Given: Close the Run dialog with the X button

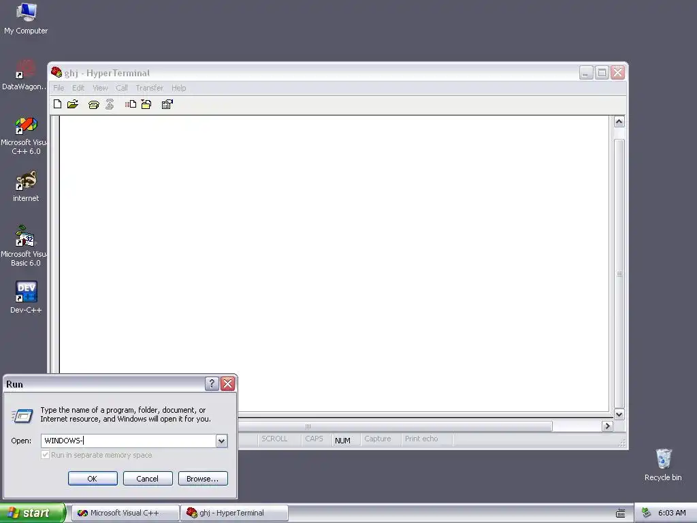Looking at the screenshot, I should click(x=227, y=383).
